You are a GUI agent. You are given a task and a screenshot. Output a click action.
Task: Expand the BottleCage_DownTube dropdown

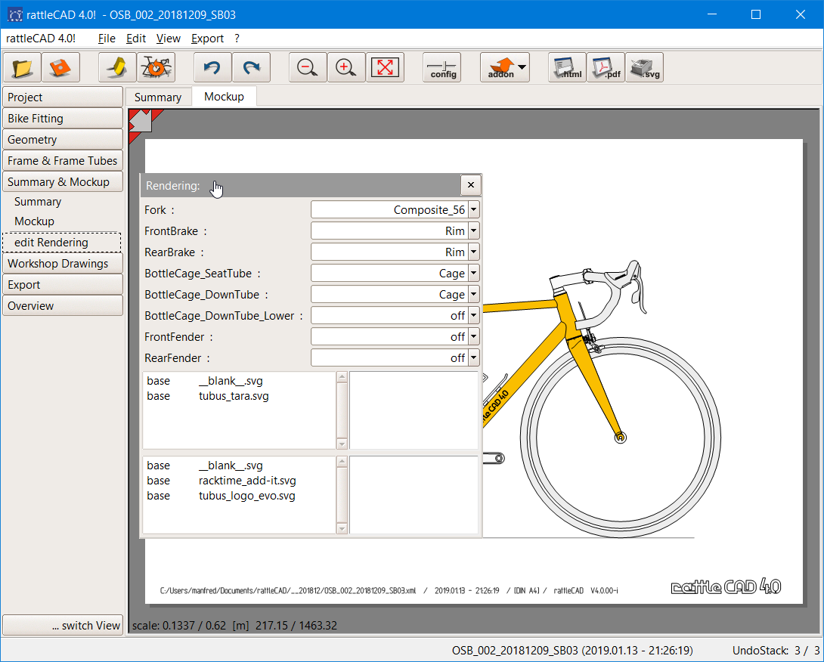pos(474,294)
